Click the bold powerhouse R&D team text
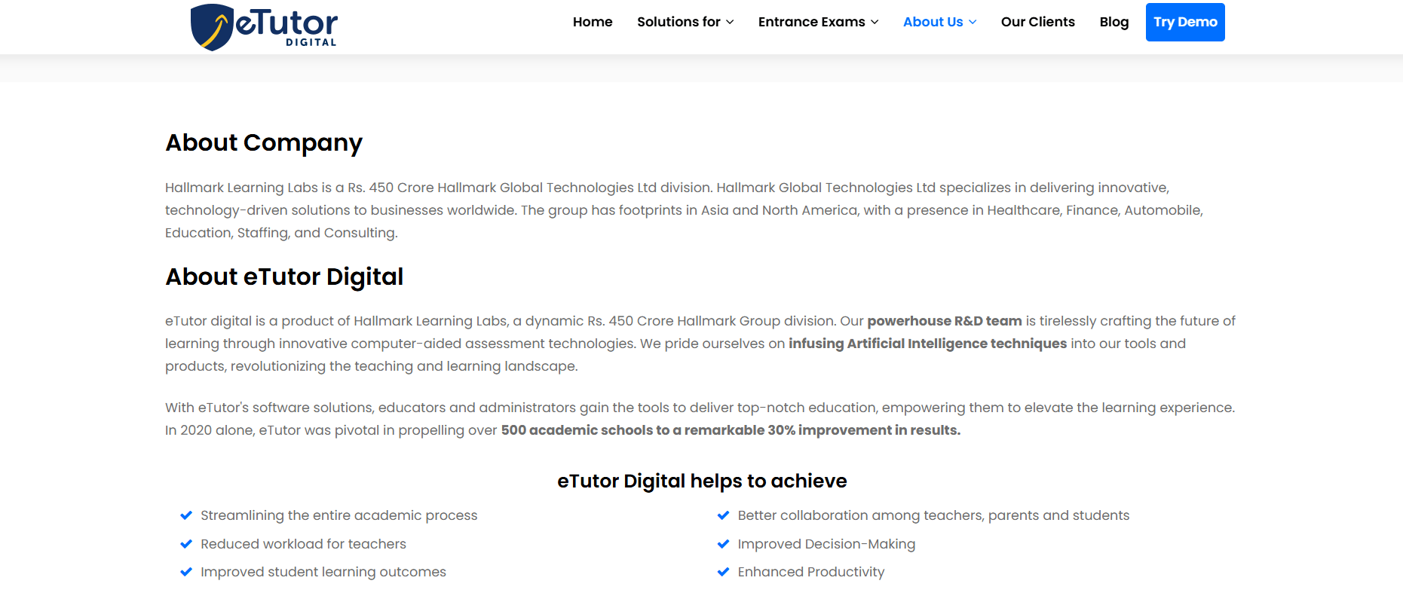The image size is (1403, 599). tap(944, 321)
